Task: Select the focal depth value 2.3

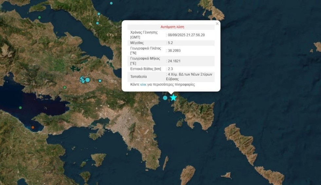Action: [x=170, y=69]
